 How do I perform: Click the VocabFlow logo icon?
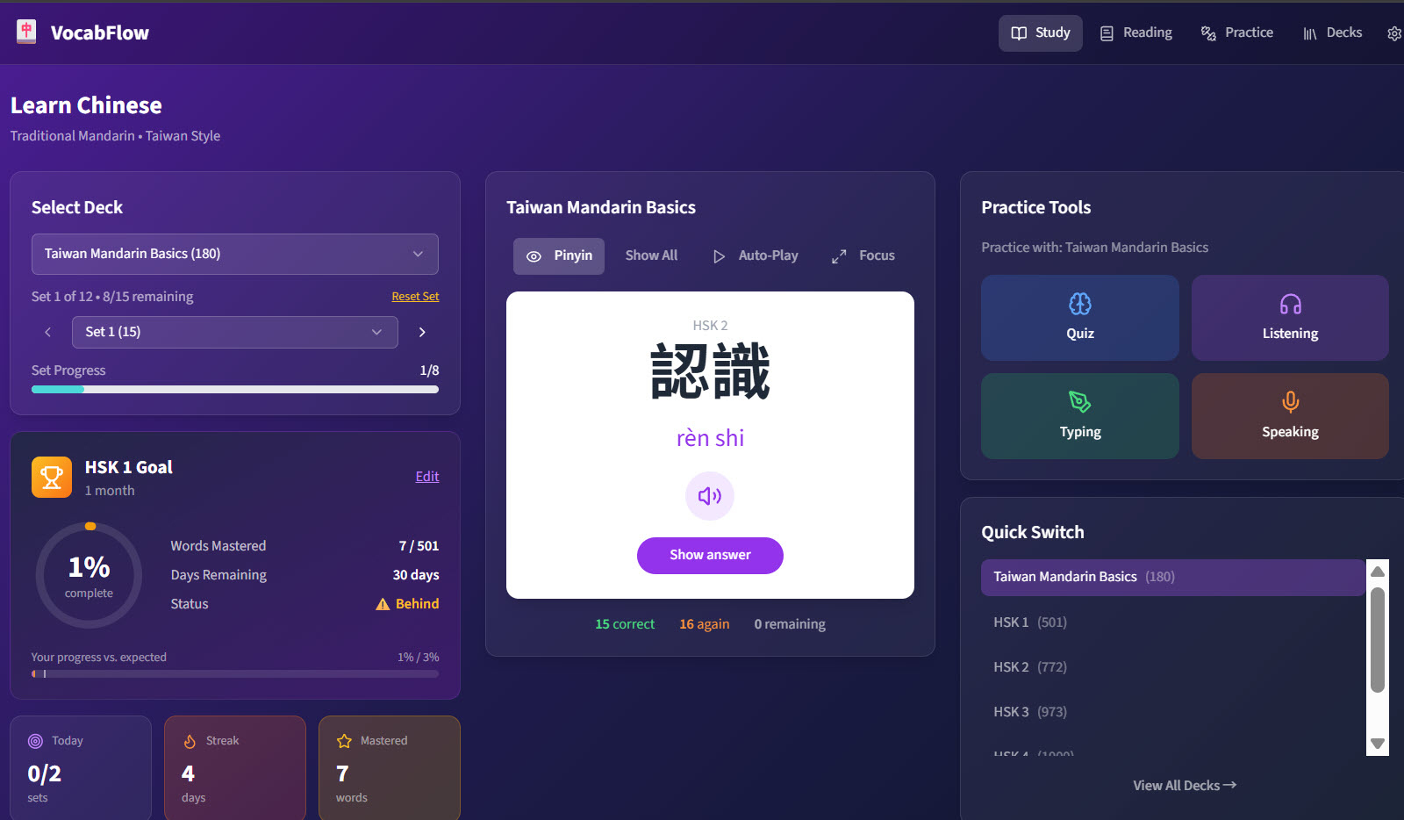pos(26,31)
